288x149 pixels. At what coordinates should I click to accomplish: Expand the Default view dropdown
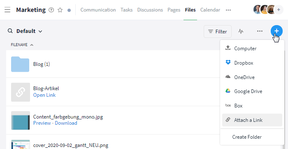click(29, 31)
